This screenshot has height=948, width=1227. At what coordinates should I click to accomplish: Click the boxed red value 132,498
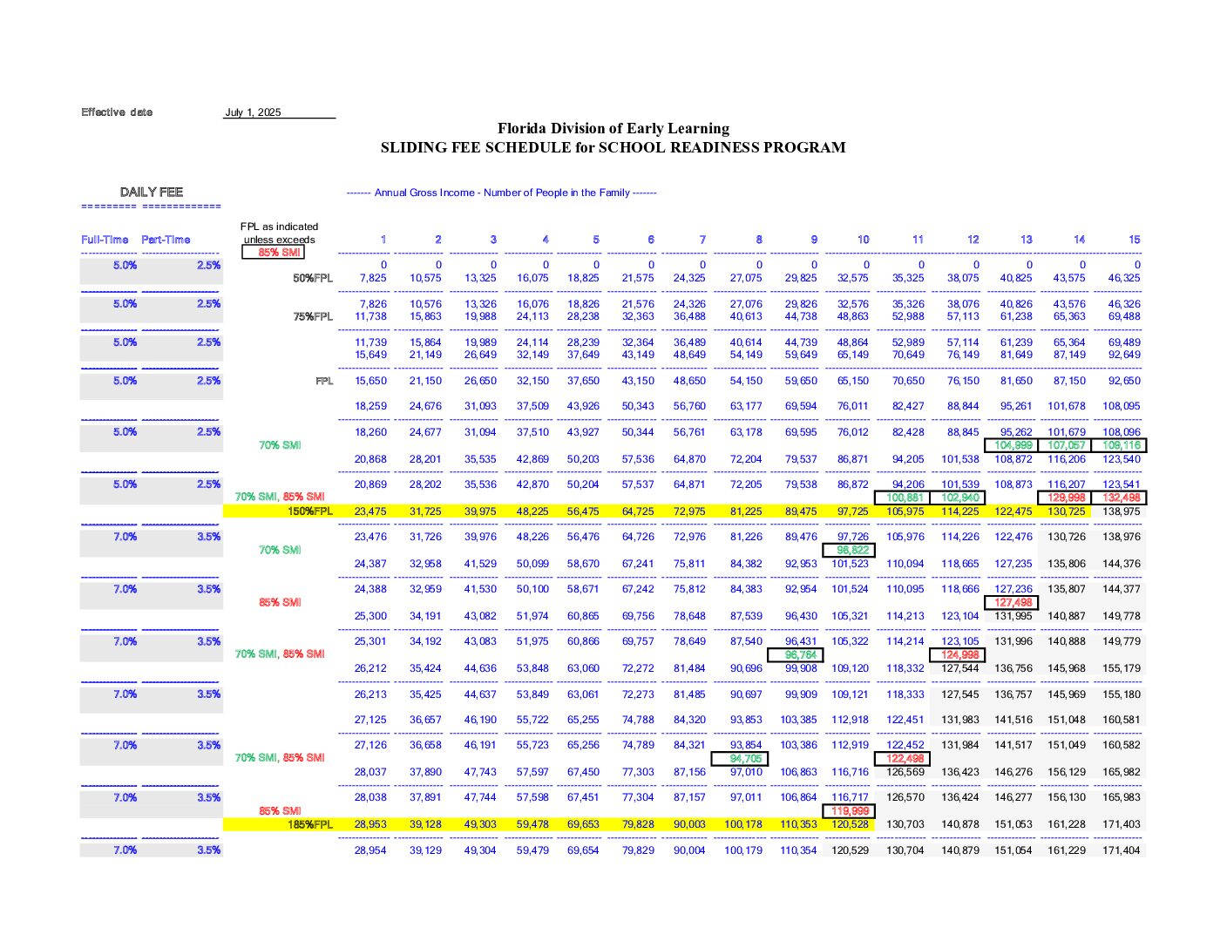point(1121,498)
